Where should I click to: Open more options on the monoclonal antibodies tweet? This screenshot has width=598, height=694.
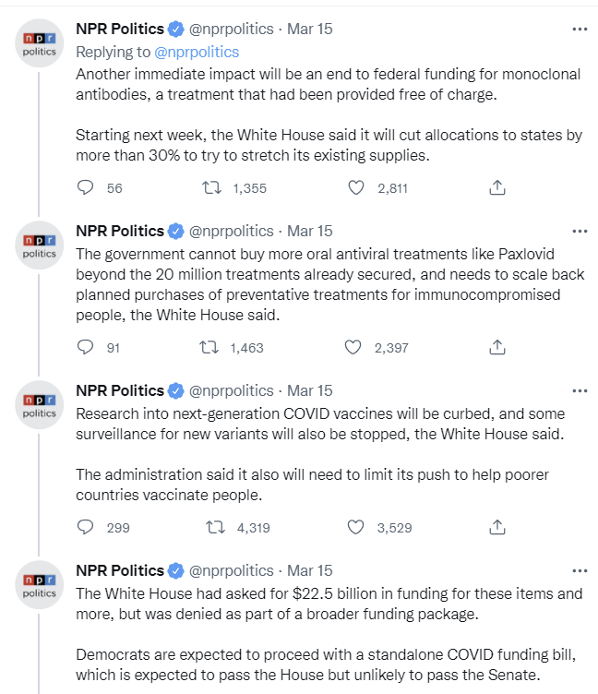click(x=580, y=29)
